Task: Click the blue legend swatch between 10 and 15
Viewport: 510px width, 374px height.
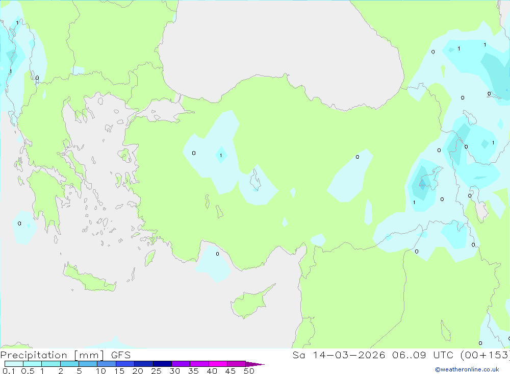Action: coord(107,364)
